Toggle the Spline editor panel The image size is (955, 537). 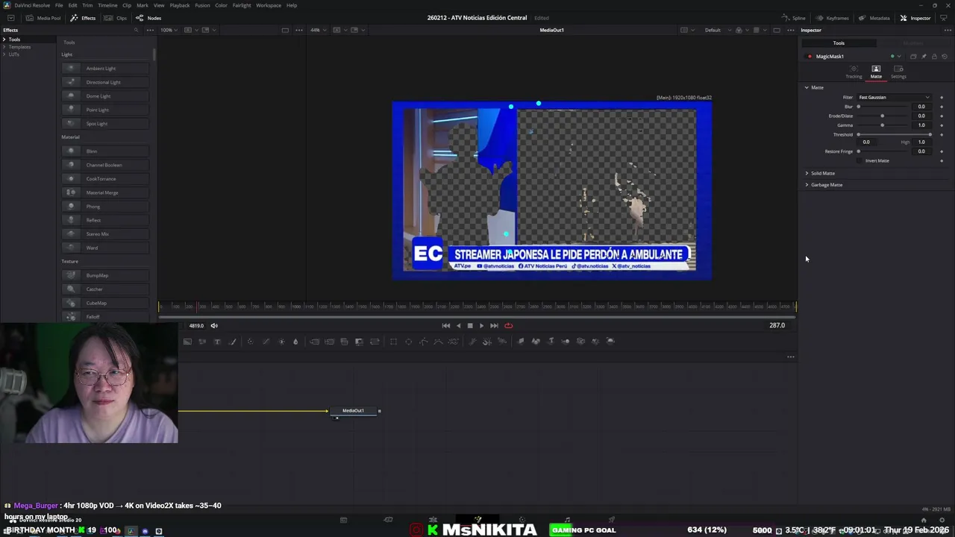(794, 18)
